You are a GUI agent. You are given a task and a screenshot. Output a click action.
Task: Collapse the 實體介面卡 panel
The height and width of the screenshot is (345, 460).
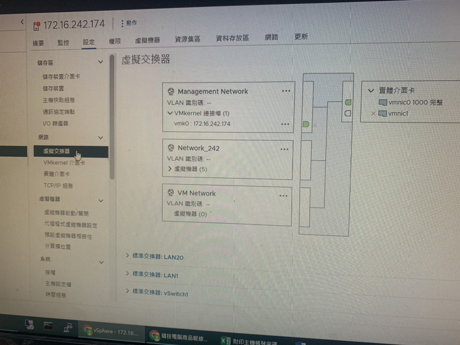[x=371, y=91]
